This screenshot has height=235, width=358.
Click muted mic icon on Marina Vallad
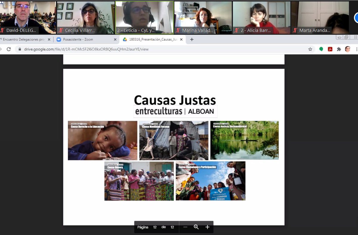(178, 30)
